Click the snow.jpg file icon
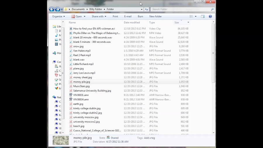Viewport: 263px width, 148px height. [x=71, y=47]
